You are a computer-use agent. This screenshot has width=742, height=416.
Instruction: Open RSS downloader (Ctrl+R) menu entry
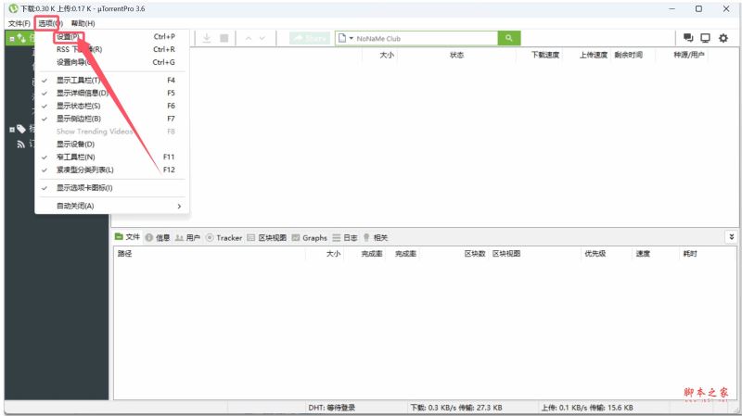coord(111,49)
